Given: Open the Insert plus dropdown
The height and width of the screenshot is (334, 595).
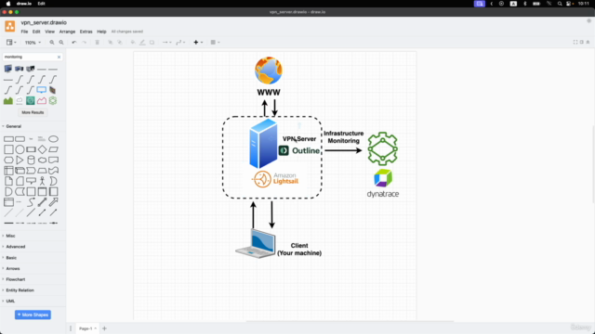Looking at the screenshot, I should coord(198,43).
